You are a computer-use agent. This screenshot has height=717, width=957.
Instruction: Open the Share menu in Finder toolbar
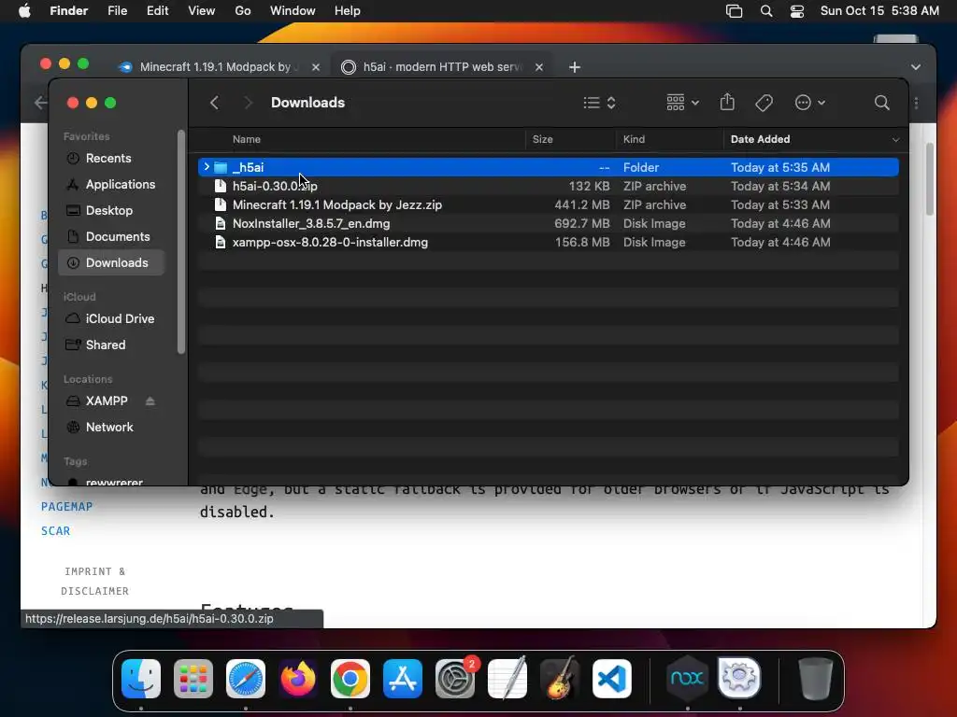pos(727,102)
